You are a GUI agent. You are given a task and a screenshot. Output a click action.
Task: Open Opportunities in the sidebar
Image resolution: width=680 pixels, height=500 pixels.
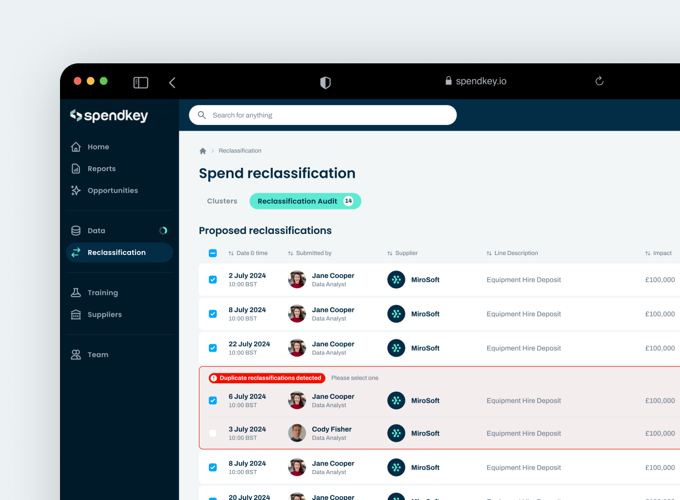pos(112,191)
